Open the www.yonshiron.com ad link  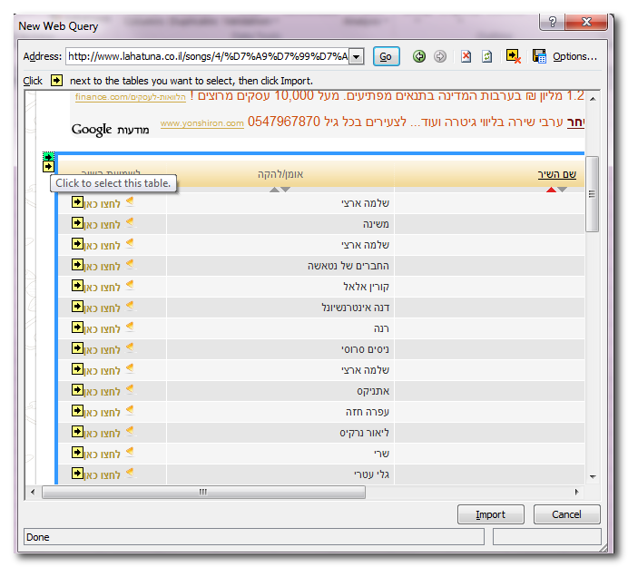[201, 123]
